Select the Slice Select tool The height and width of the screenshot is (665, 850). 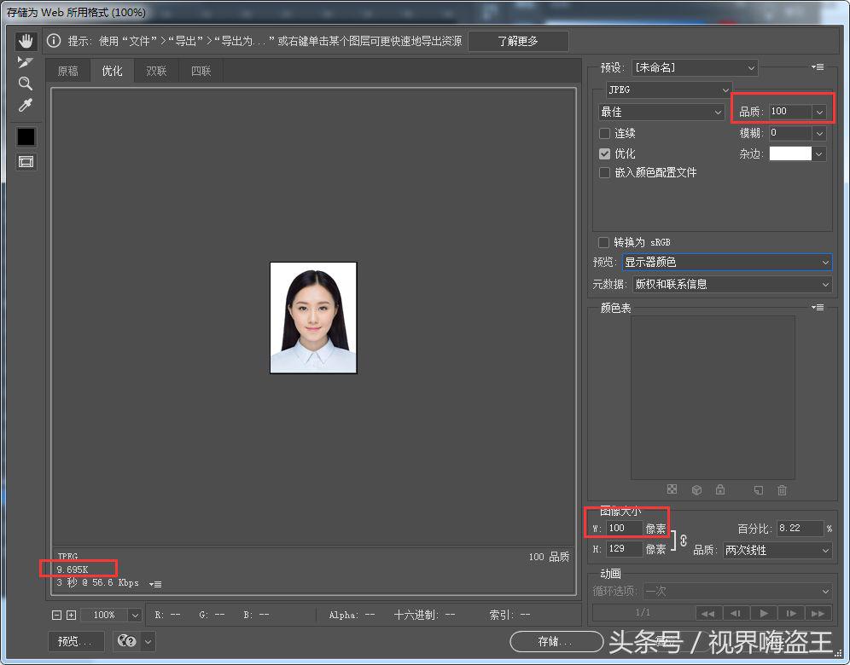tap(25, 62)
